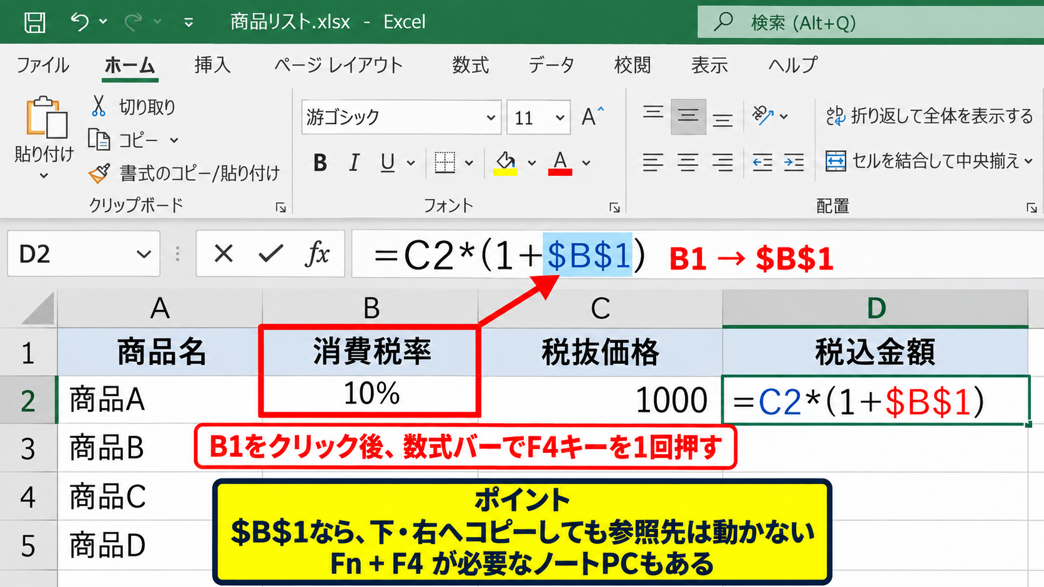Click the search magnifier icon

point(723,22)
